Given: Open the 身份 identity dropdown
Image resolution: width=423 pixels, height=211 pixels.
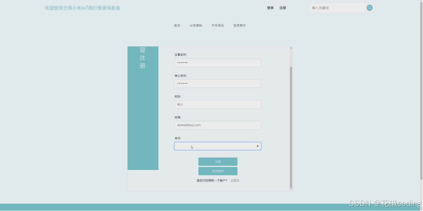Looking at the screenshot, I should 218,146.
